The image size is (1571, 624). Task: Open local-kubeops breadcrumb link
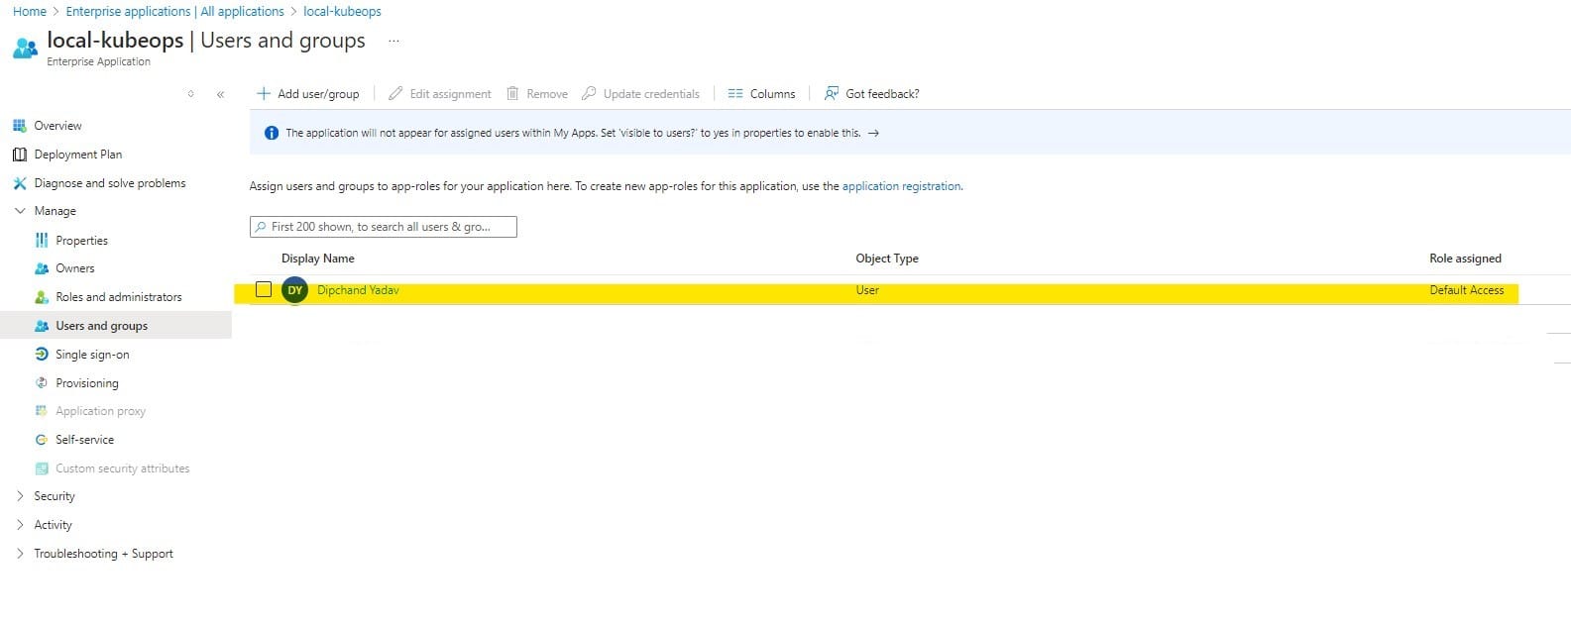click(342, 12)
